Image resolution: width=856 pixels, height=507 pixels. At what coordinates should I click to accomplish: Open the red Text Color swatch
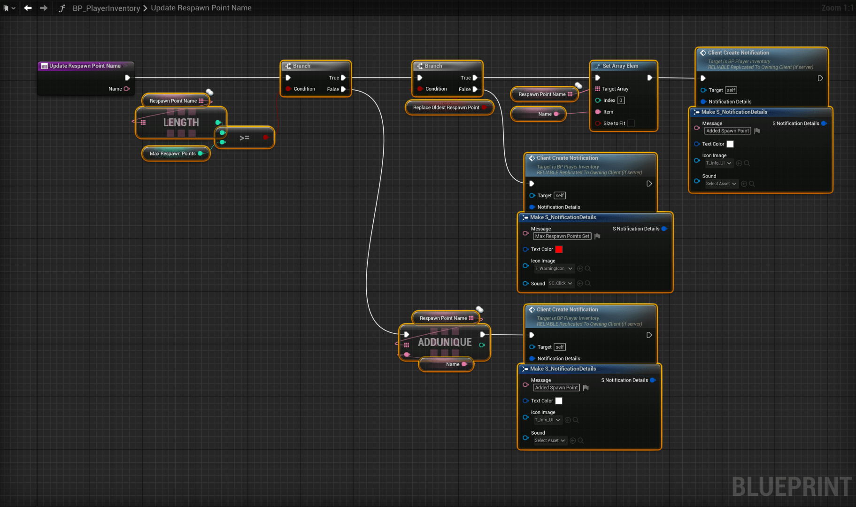559,249
